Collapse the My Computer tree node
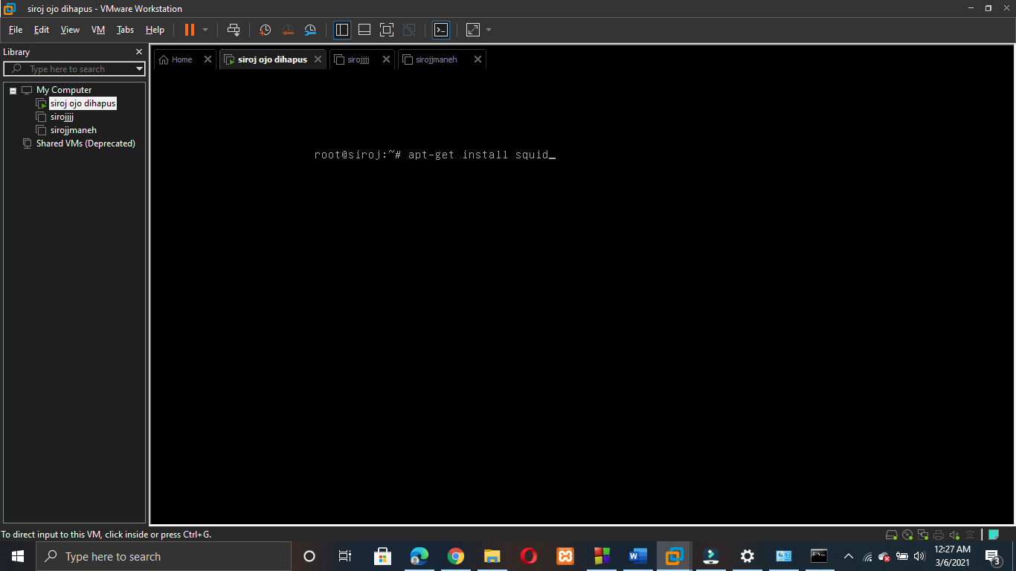The height and width of the screenshot is (571, 1016). 11,89
